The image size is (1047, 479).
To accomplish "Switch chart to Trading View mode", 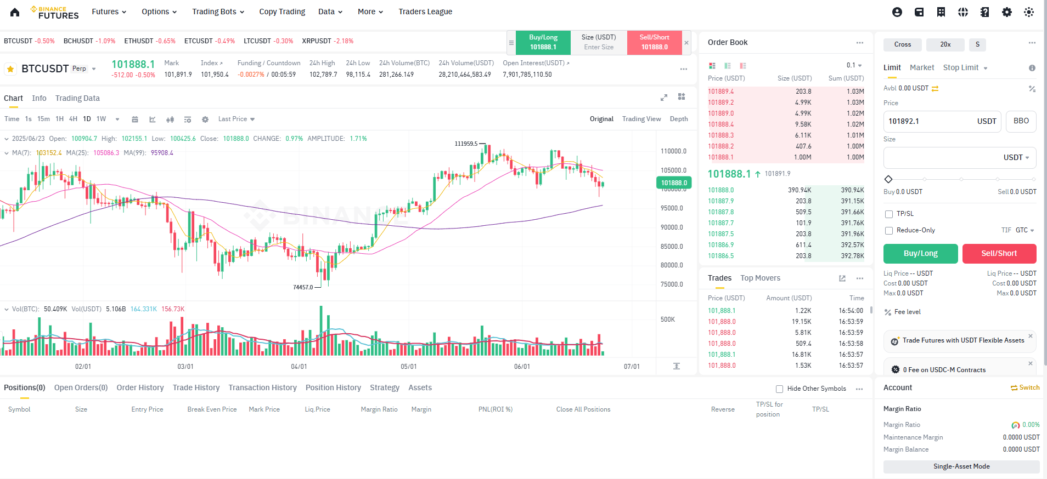I will pyautogui.click(x=641, y=119).
